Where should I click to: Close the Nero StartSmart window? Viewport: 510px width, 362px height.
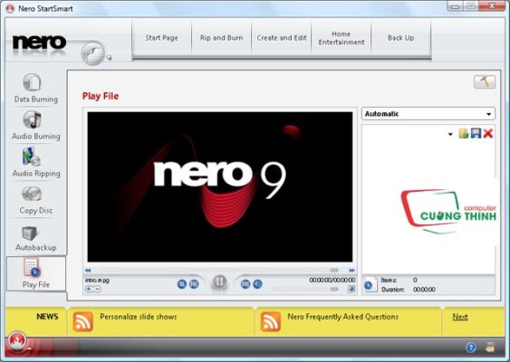click(x=493, y=5)
